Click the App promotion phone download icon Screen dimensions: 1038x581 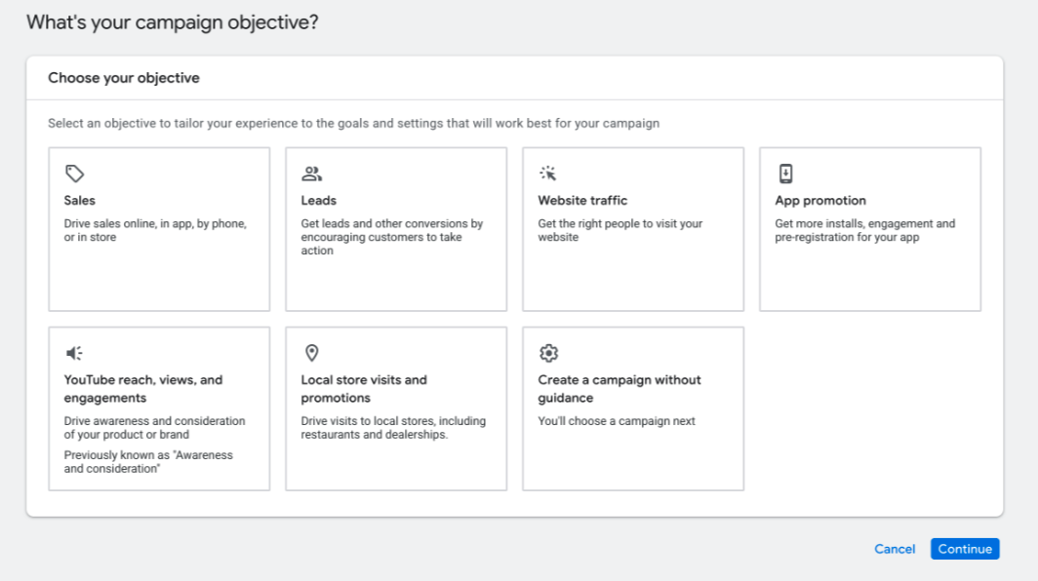[x=785, y=174]
